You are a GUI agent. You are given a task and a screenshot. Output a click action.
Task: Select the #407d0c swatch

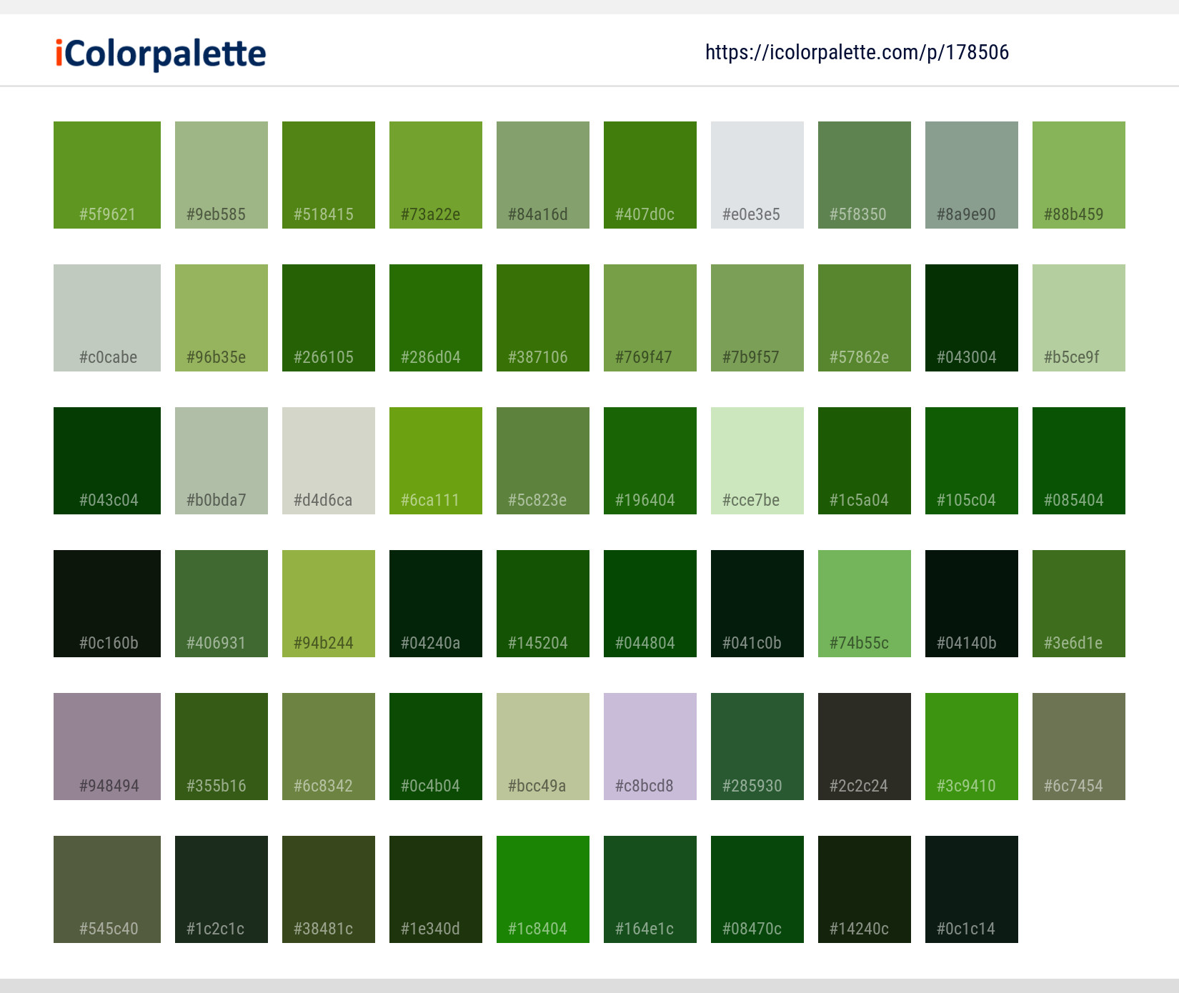tap(650, 175)
